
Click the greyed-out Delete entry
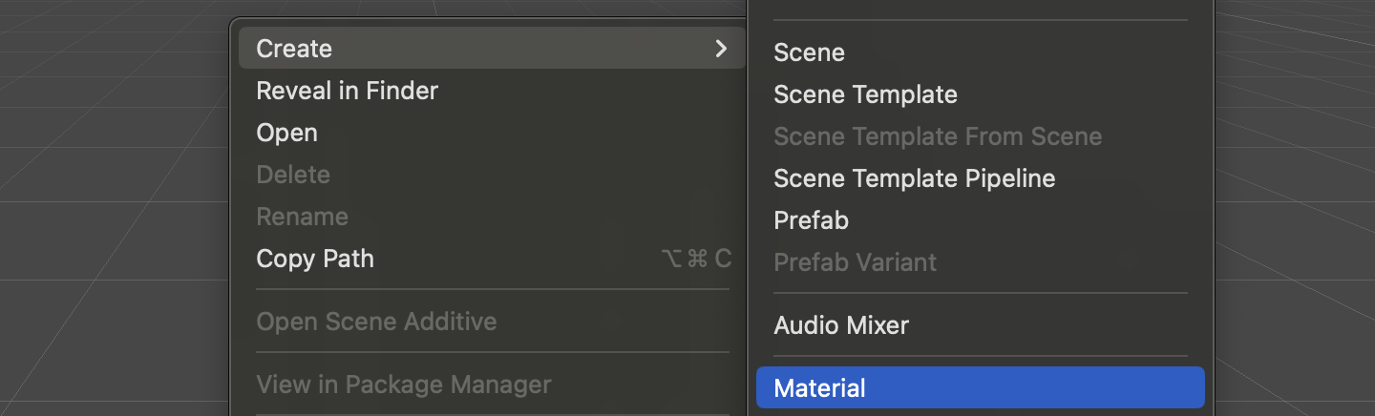point(293,175)
